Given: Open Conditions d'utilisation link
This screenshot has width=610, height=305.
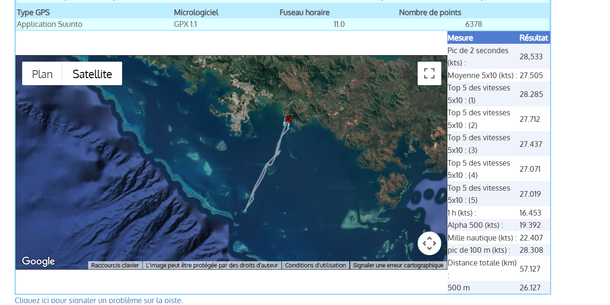Looking at the screenshot, I should pyautogui.click(x=315, y=265).
